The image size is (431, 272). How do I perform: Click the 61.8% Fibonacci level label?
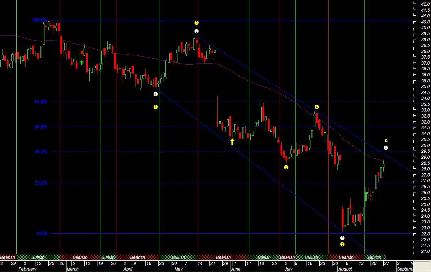[x=41, y=102]
